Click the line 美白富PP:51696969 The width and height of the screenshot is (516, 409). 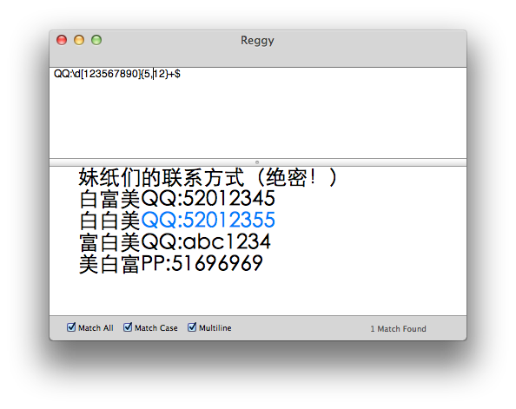tap(171, 264)
